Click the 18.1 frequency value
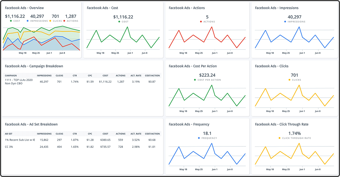 (x=207, y=133)
